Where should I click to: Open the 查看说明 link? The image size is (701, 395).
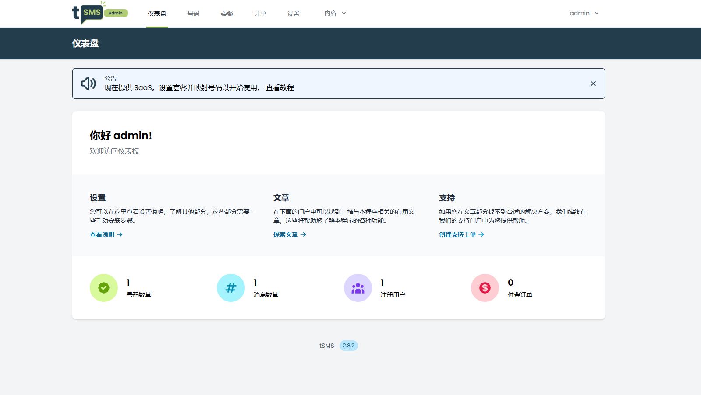(x=106, y=234)
